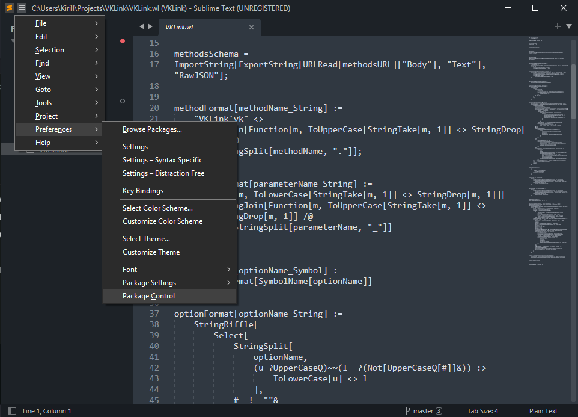Choose Browse Packages... from Preferences

point(169,129)
